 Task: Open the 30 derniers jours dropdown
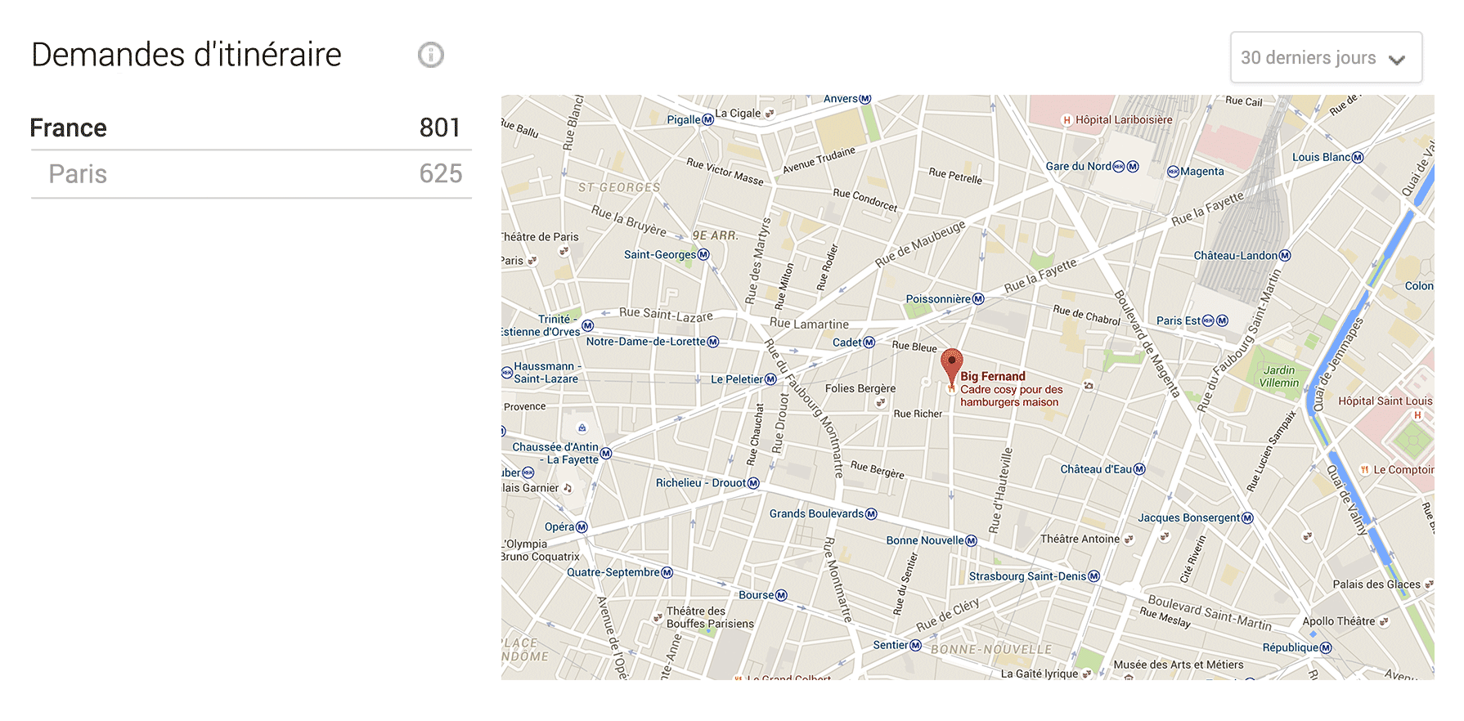click(1326, 57)
